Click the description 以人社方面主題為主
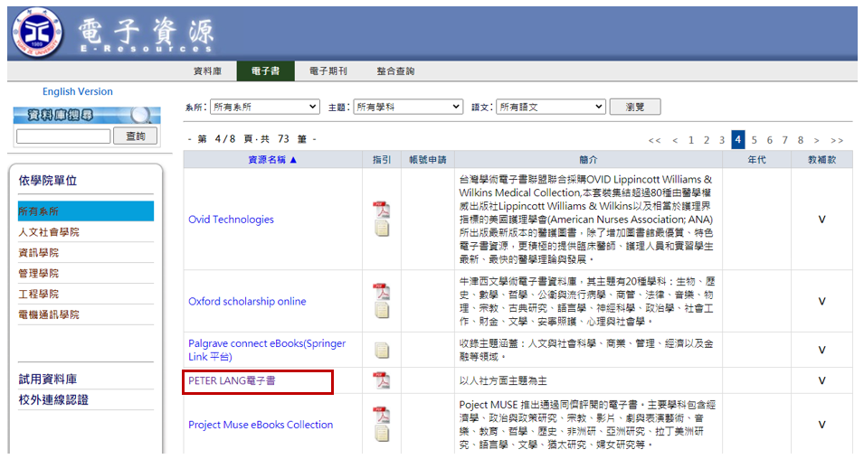 [x=503, y=381]
